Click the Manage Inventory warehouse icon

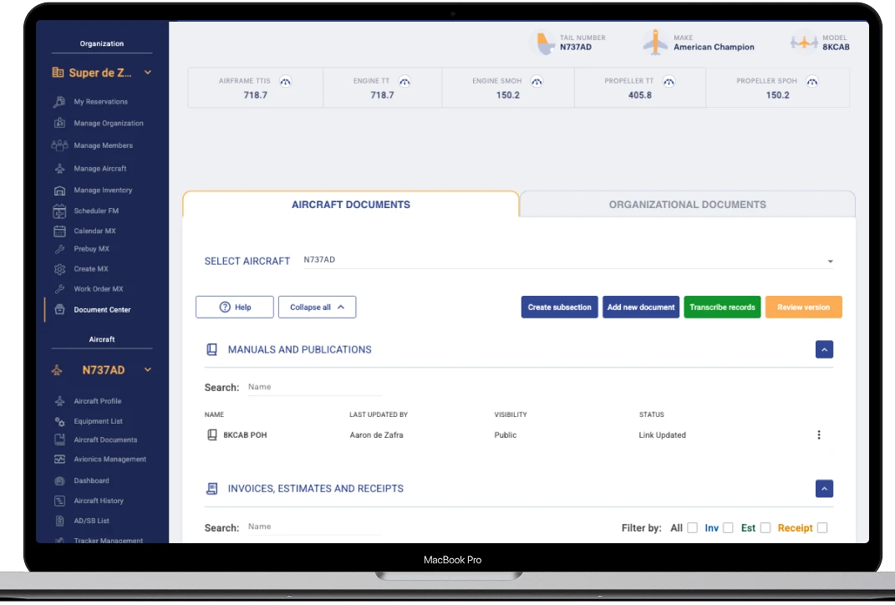click(59, 190)
